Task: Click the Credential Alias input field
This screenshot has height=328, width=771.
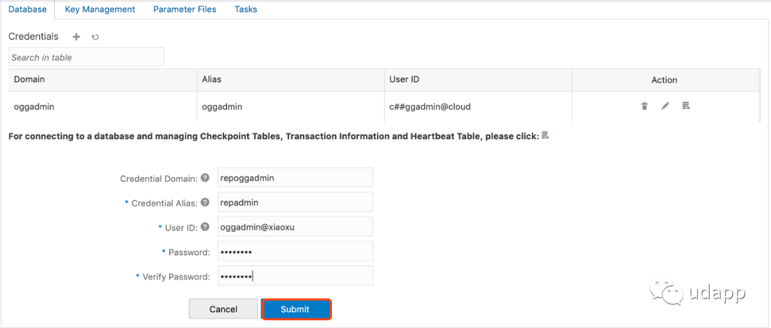Action: [x=295, y=202]
